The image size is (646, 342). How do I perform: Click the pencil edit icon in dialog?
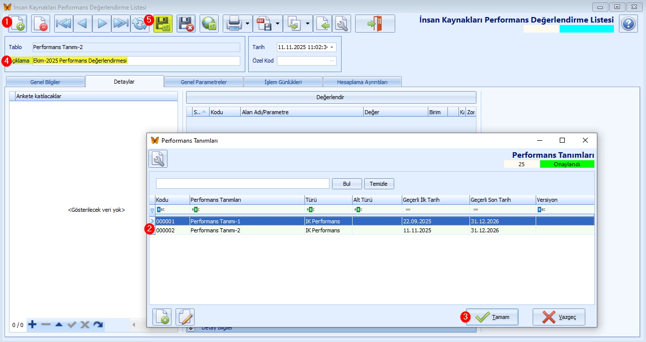(x=185, y=317)
